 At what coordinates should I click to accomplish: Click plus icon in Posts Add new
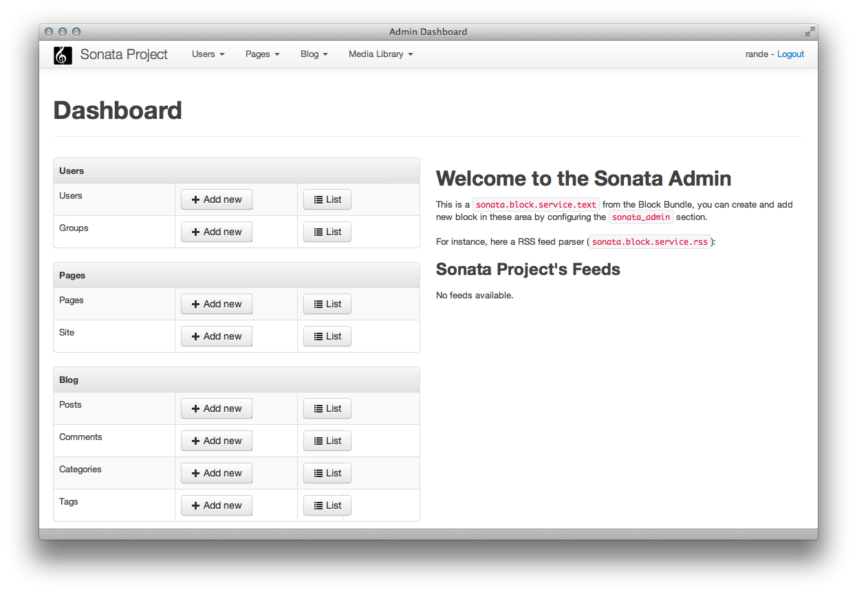click(x=195, y=409)
